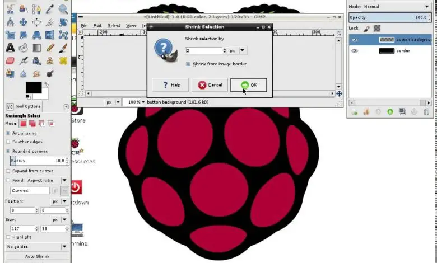
Task: Select the Clone stamp tool
Action: coord(50,60)
